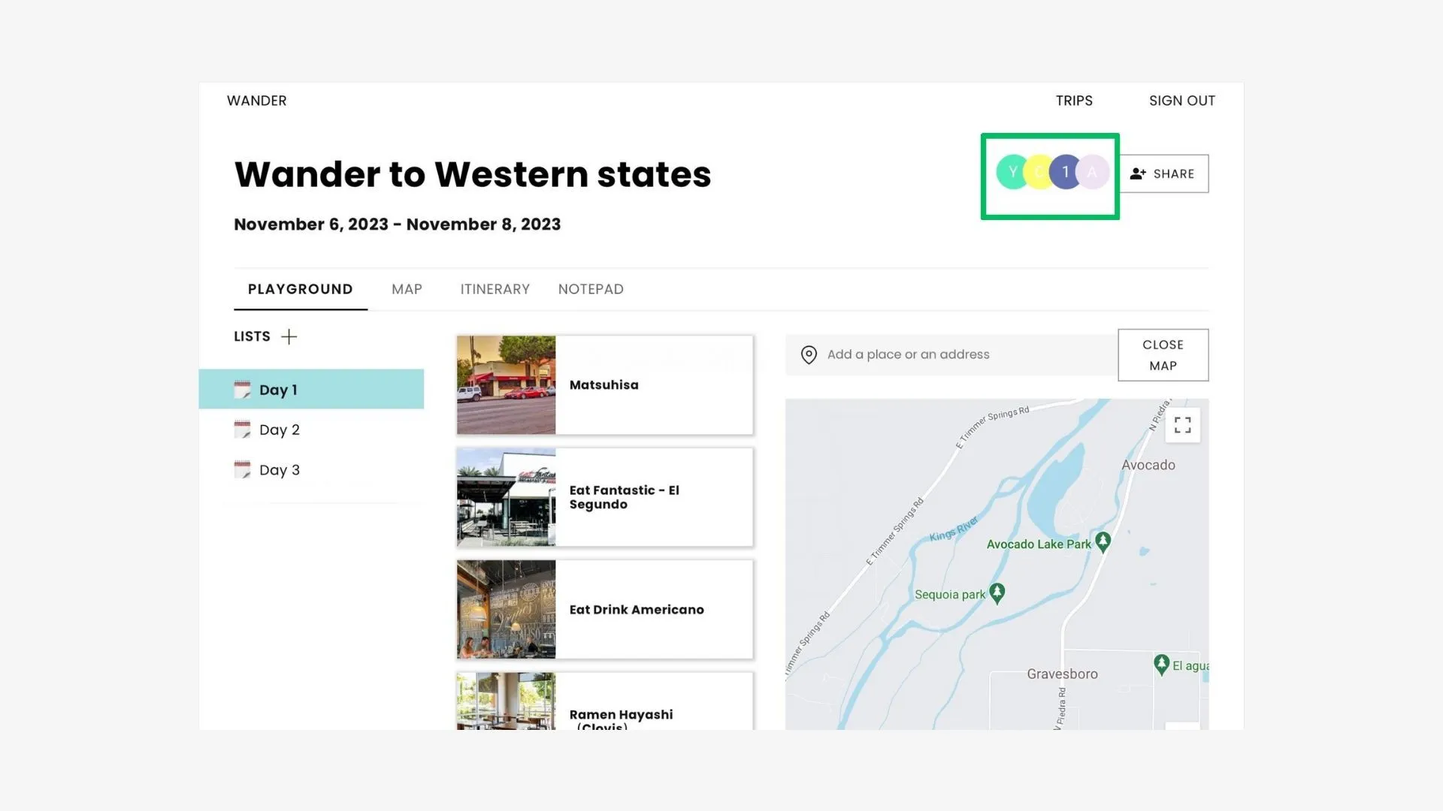Click the pale purple A collaborator avatar
The height and width of the screenshot is (811, 1443).
click(1092, 173)
